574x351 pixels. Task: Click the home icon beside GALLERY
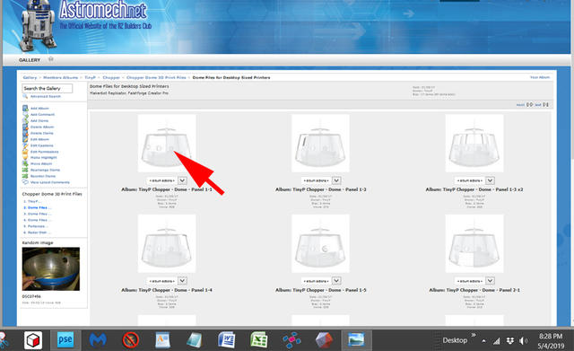[51, 59]
